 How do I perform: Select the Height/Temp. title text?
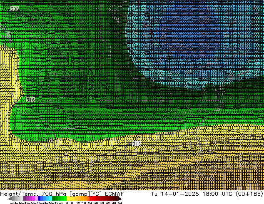click(x=19, y=194)
